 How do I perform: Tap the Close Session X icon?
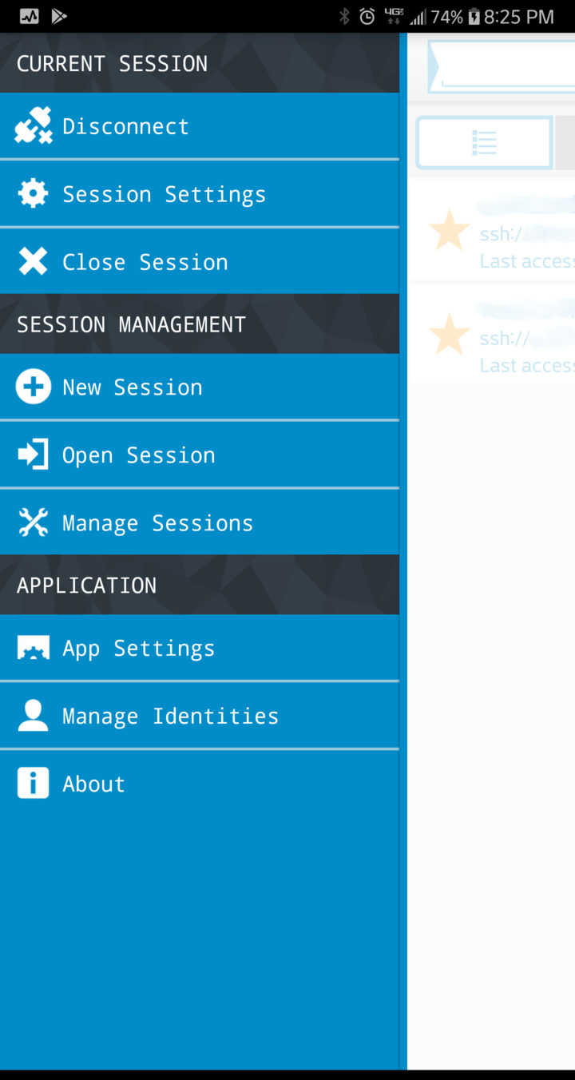(x=33, y=261)
